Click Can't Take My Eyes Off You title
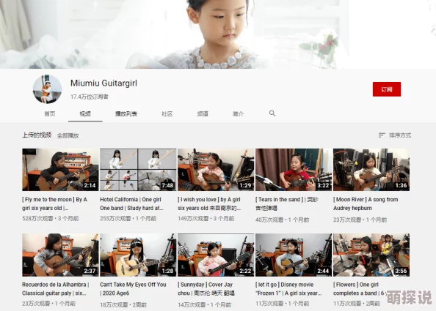 tap(133, 288)
